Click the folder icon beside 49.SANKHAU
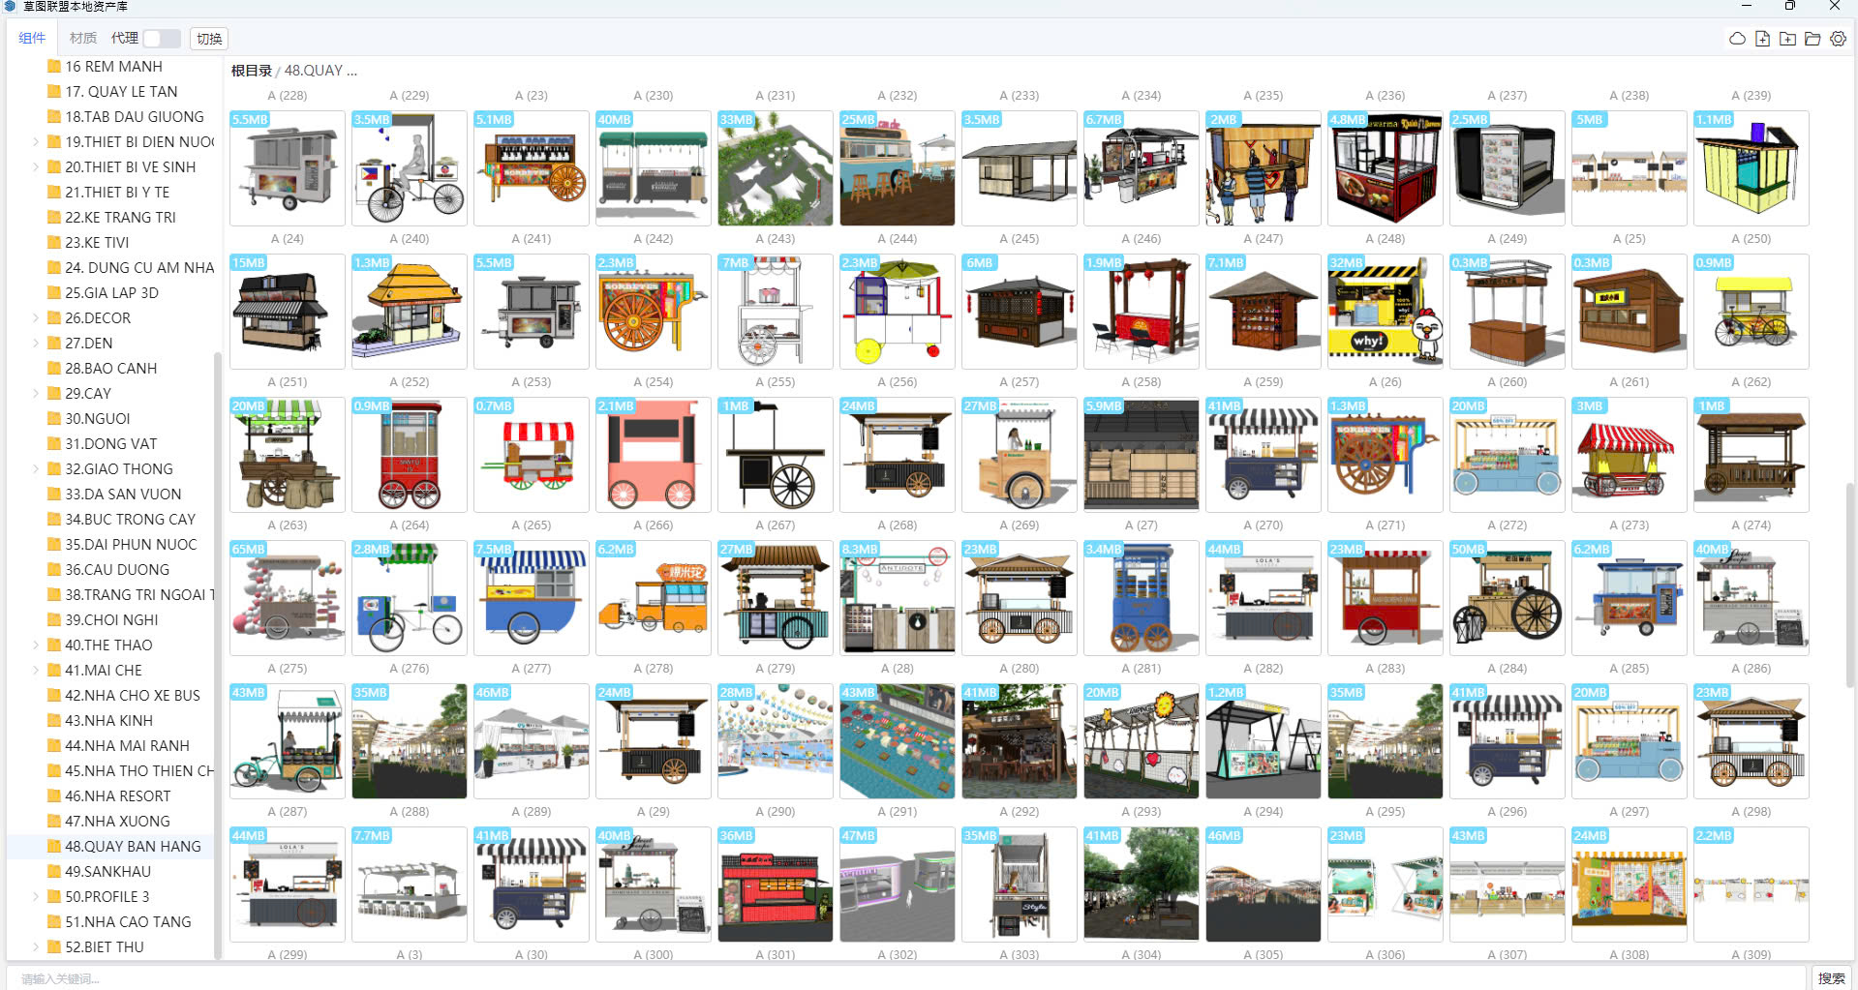Viewport: 1858px width, 990px height. 54,872
